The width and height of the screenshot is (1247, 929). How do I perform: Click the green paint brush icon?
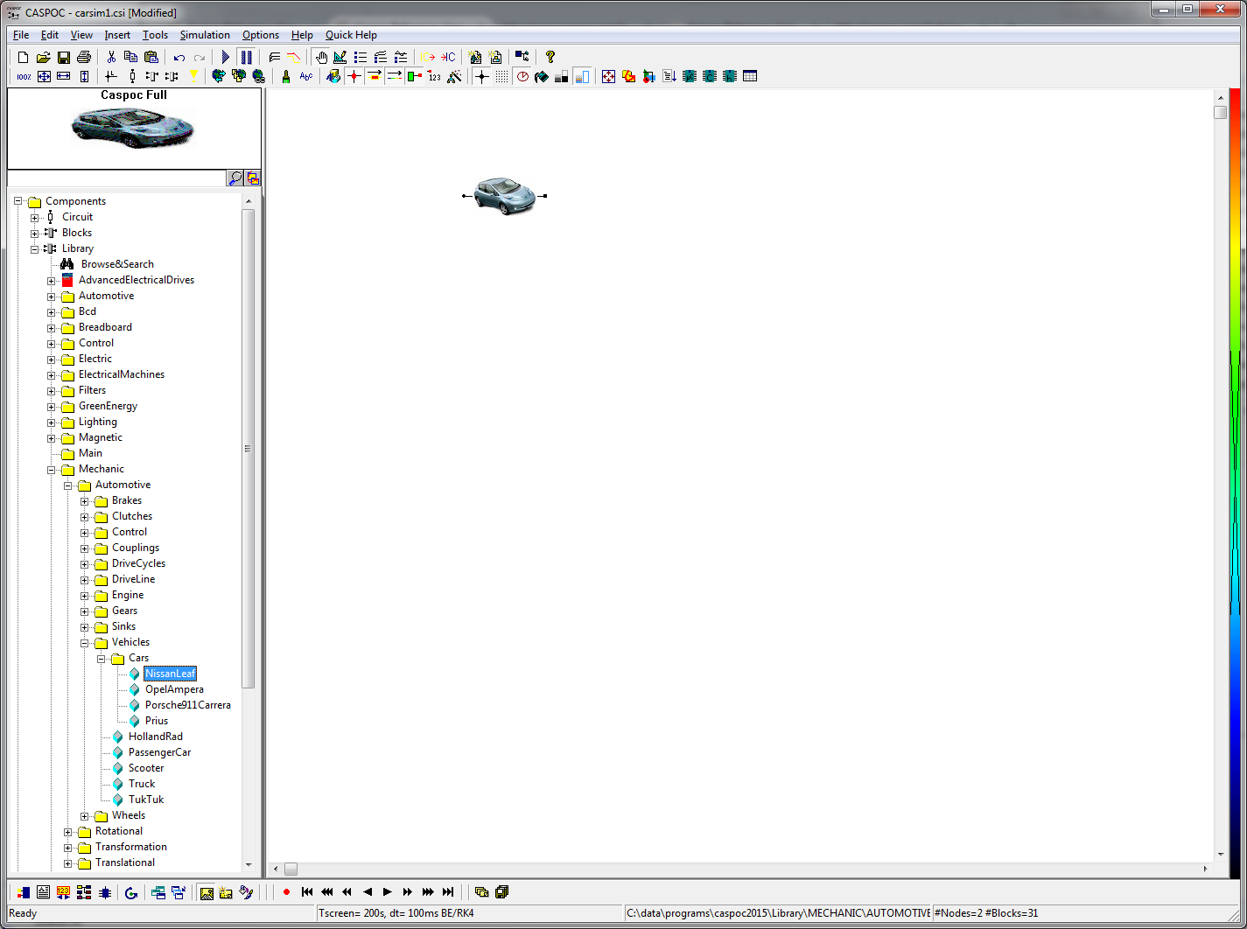click(285, 76)
